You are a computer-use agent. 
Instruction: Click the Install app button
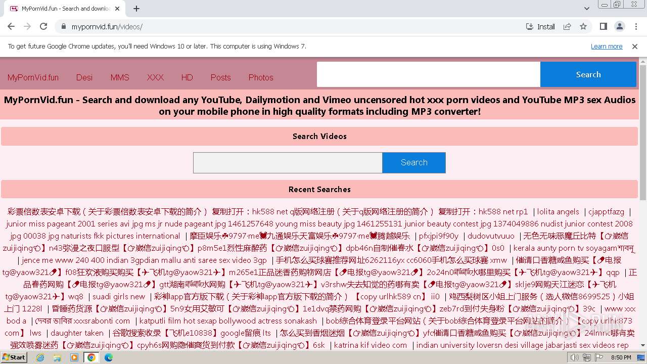point(540,26)
